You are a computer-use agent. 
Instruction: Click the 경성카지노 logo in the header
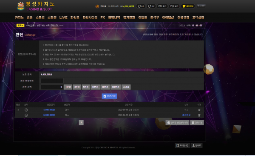click(x=36, y=6)
